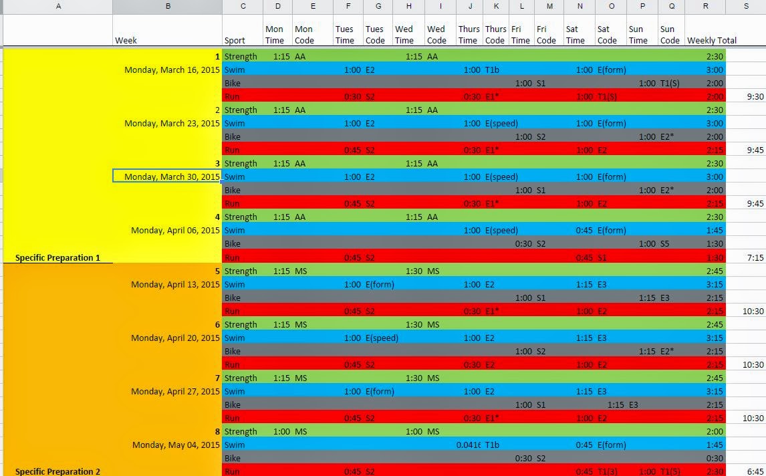Select the 'T1(3)' Sat Code run cell

(611, 471)
